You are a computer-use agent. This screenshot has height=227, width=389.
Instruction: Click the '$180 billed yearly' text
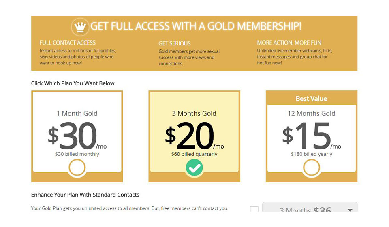[311, 154]
